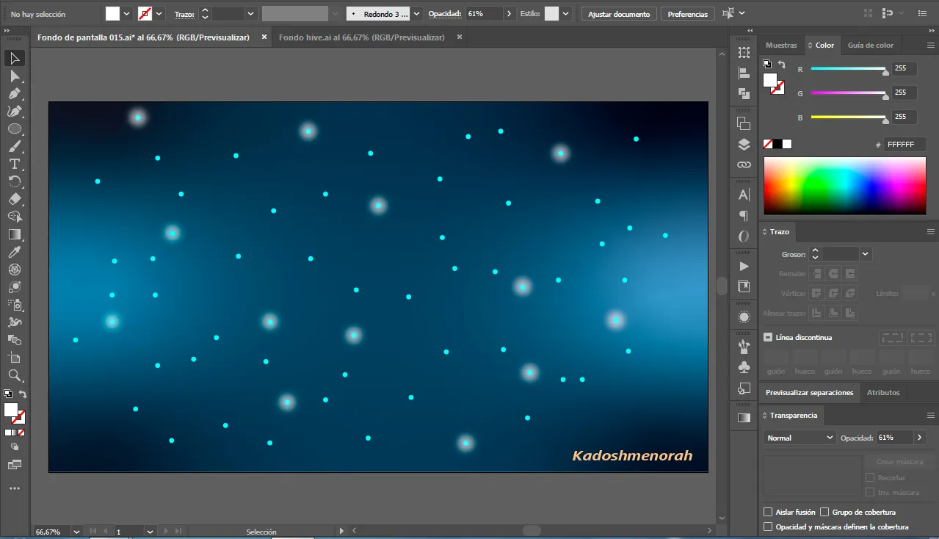
Task: Open the Trazo weight dropdown in control bar
Action: coord(250,13)
